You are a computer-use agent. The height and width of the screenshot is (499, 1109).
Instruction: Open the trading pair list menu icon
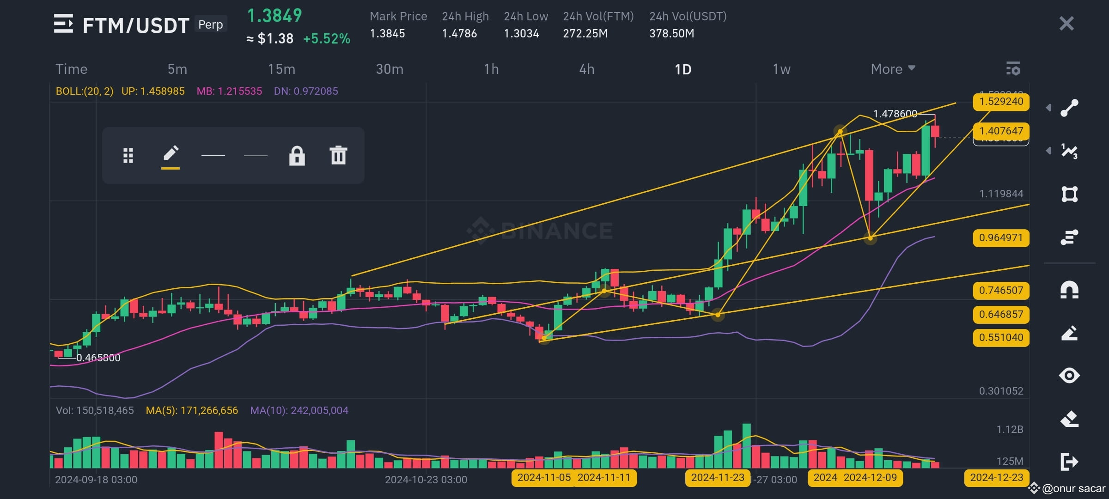[63, 24]
